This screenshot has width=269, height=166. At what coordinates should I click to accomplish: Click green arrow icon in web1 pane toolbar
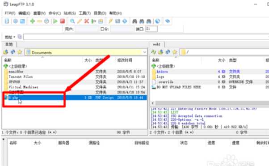153,52
